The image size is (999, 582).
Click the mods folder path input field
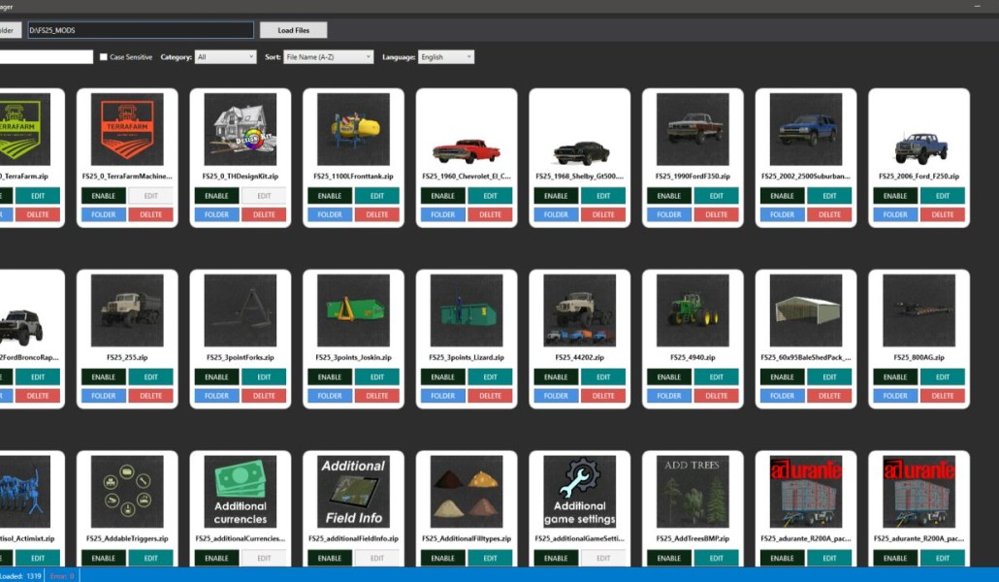coord(140,30)
